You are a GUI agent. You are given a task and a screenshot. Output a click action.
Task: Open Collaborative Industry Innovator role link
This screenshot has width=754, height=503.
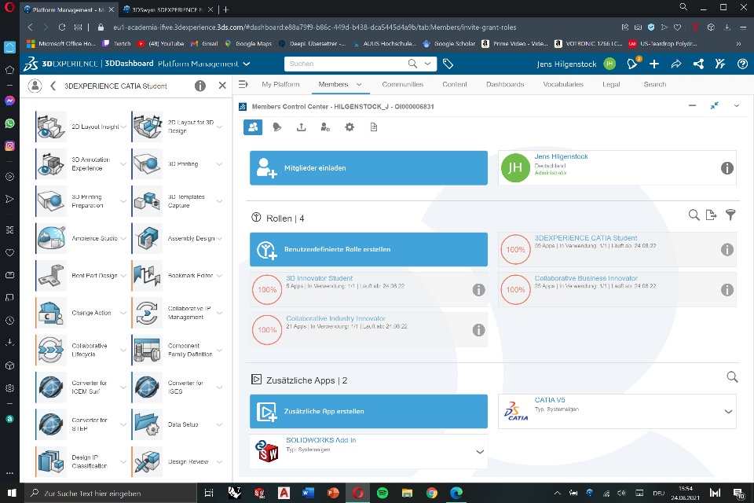pyautogui.click(x=335, y=318)
